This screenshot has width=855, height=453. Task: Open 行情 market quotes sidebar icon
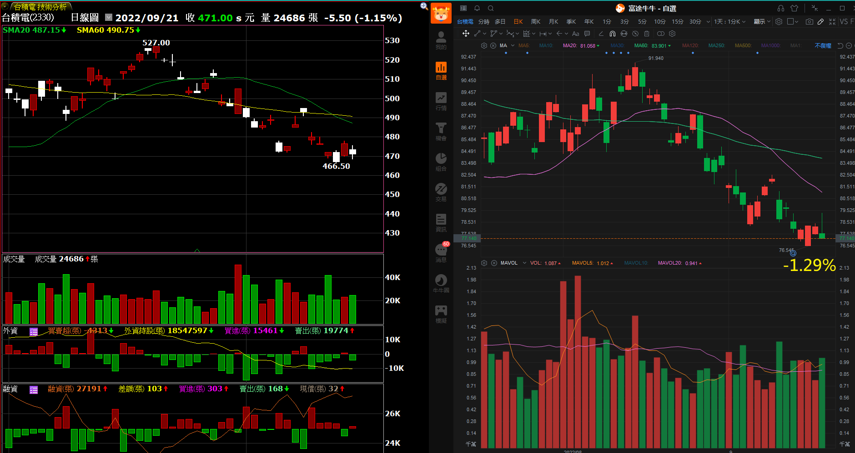point(441,101)
